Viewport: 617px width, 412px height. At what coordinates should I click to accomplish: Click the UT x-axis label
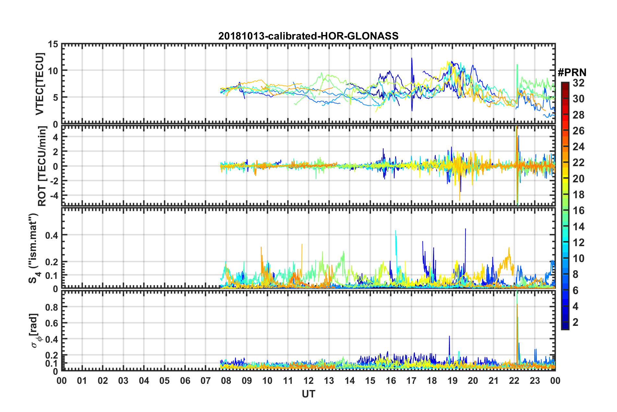pos(308,394)
